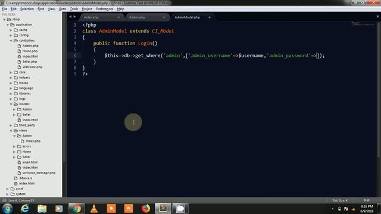381x214 pixels.
Task: Change Tab Size setting in status bar
Action: [340, 200]
